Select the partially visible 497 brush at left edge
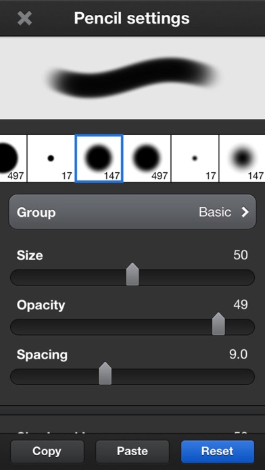Image resolution: width=265 pixels, height=470 pixels. 14,158
